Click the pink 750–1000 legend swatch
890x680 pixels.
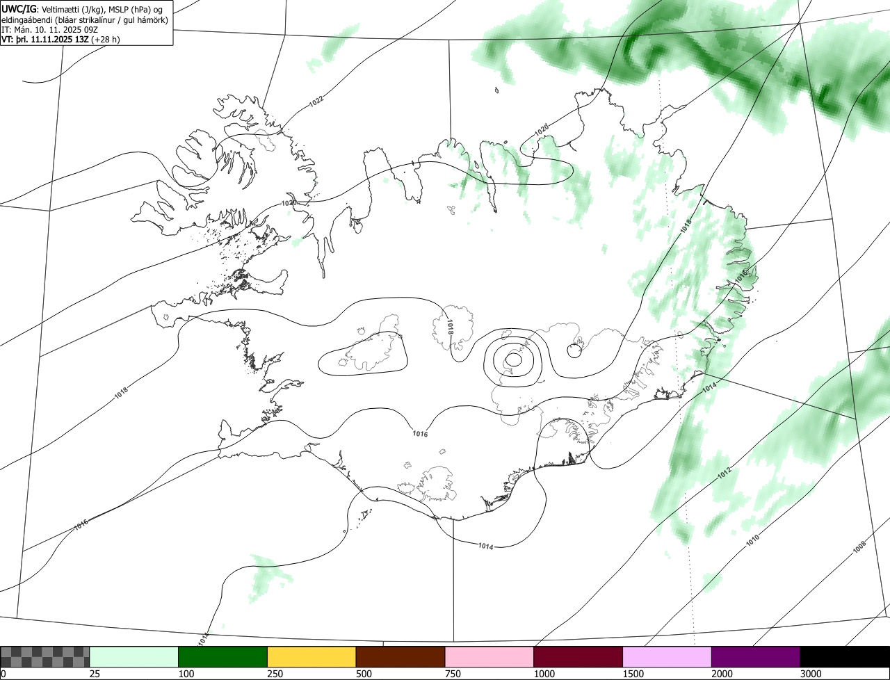[489, 657]
